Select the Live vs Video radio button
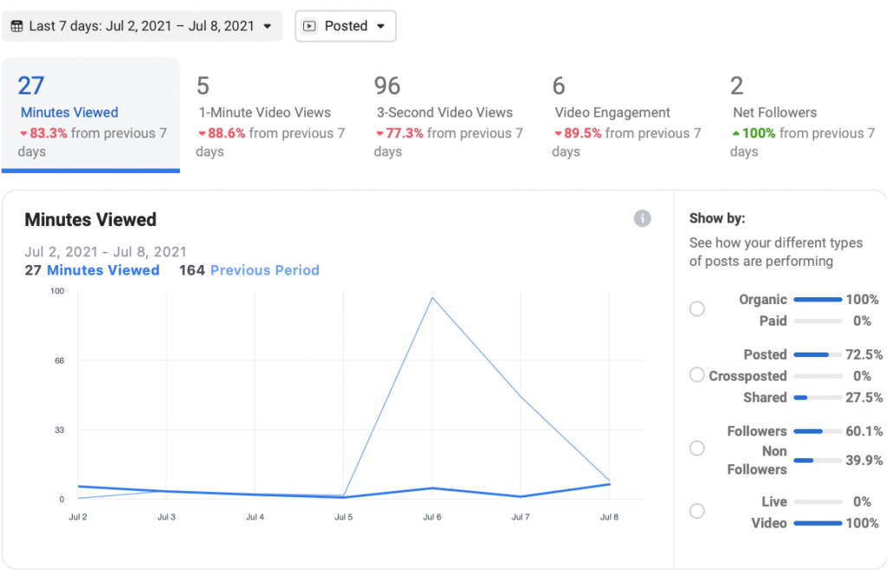The image size is (887, 570). 696,511
